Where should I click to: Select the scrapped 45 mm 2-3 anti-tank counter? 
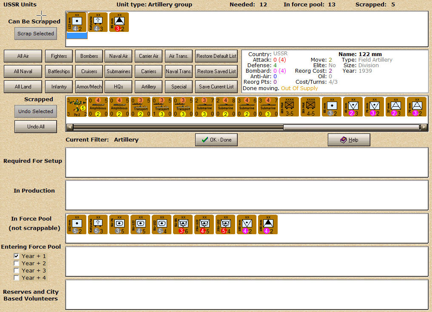pyautogui.click(x=353, y=107)
